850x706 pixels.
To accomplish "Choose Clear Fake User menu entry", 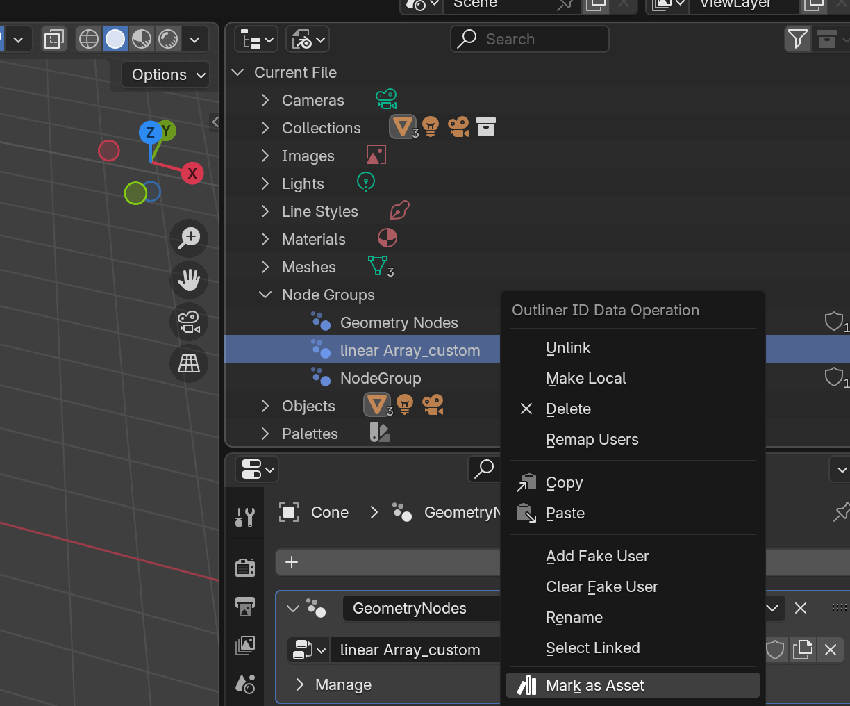I will pos(633,587).
